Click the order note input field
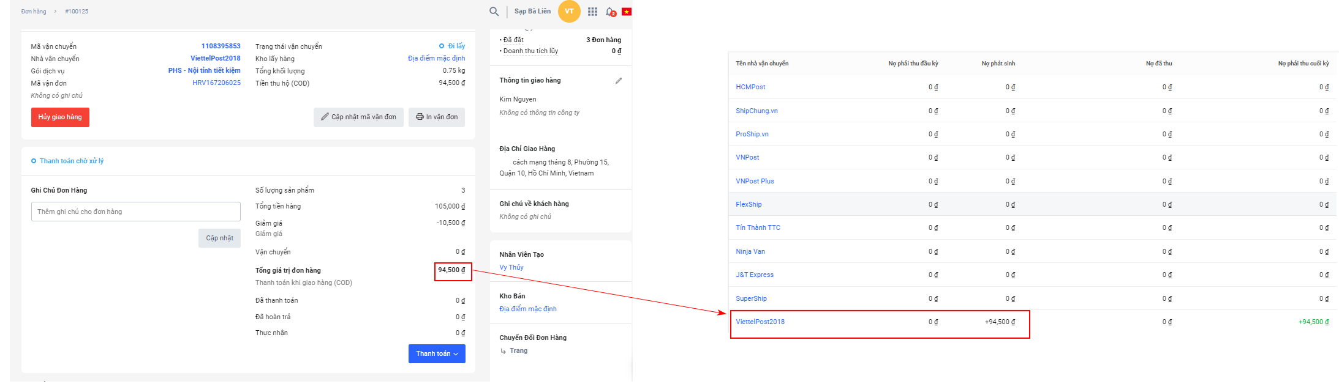The image size is (1339, 384). coord(135,212)
